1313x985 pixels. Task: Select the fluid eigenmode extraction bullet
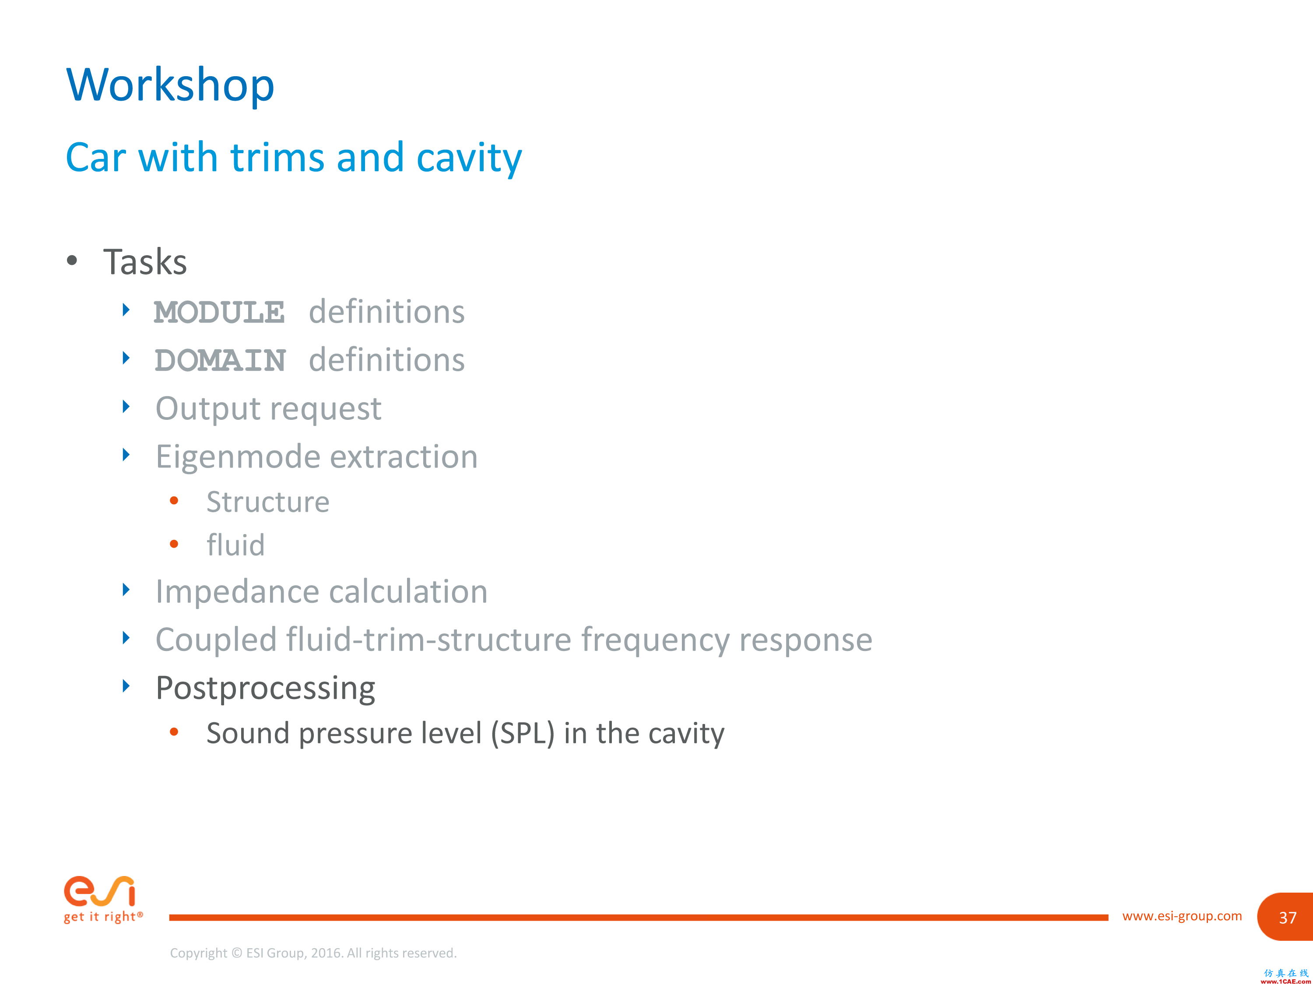pyautogui.click(x=236, y=545)
